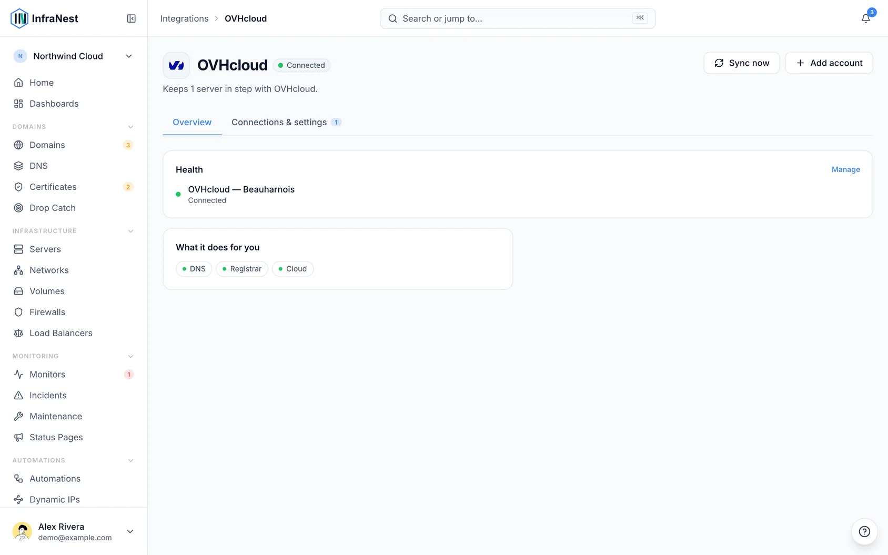Viewport: 888px width, 555px height.
Task: Collapse the Automations section chevron
Action: pyautogui.click(x=131, y=460)
